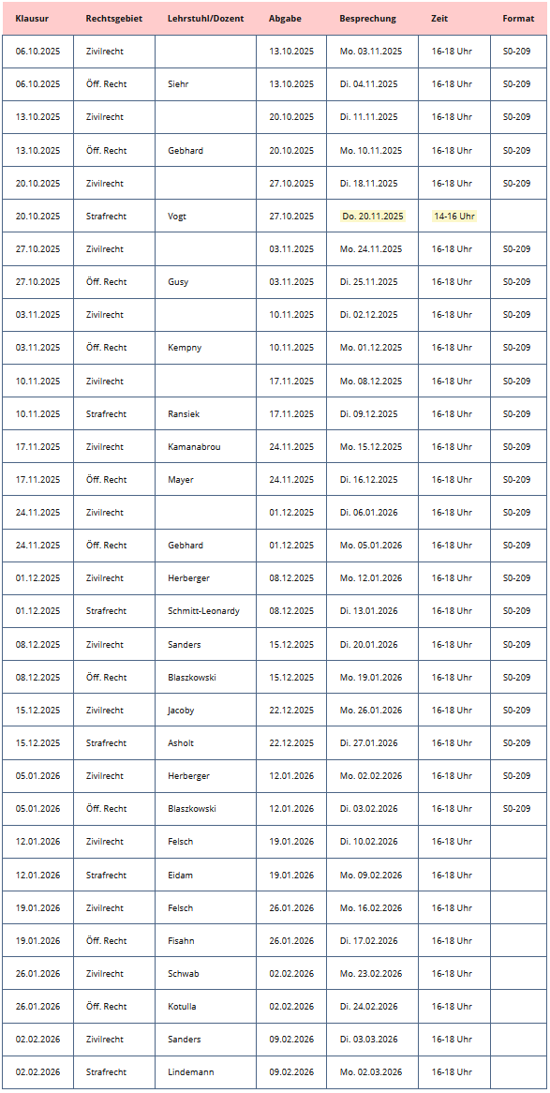This screenshot has width=550, height=1093.
Task: Click the Dozent name Eidam
Action: tap(180, 875)
